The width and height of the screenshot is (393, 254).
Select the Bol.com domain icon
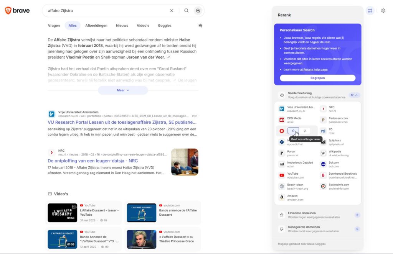tap(323, 164)
